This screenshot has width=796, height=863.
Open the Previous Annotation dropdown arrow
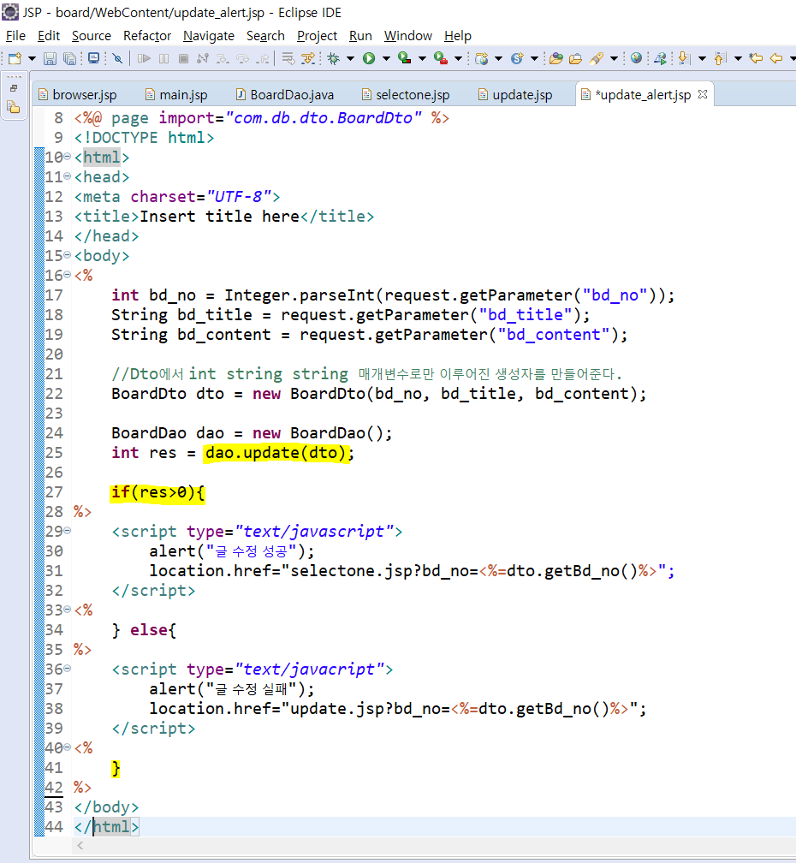(739, 58)
